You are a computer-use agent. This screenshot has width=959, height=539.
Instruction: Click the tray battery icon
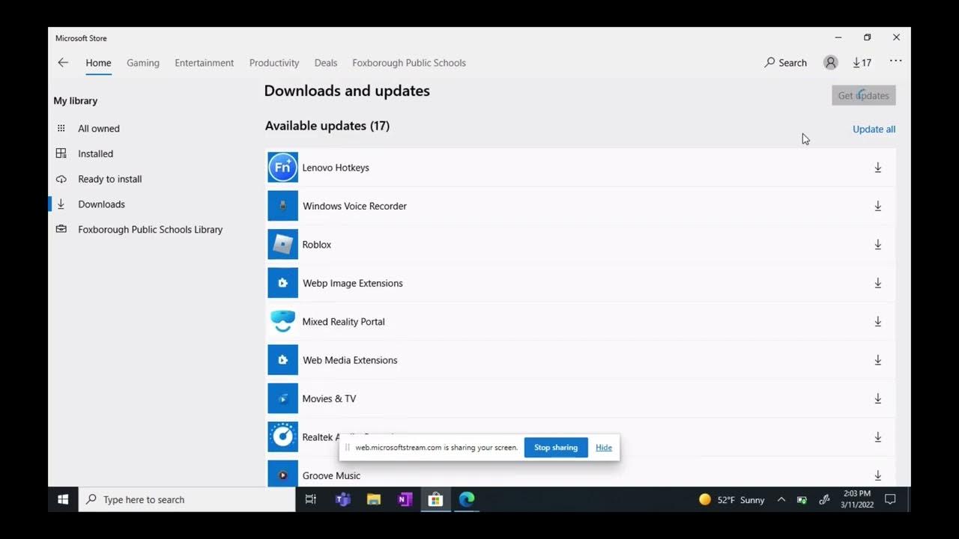pos(802,499)
